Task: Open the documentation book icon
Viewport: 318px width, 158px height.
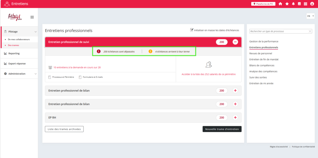Action: point(299,4)
